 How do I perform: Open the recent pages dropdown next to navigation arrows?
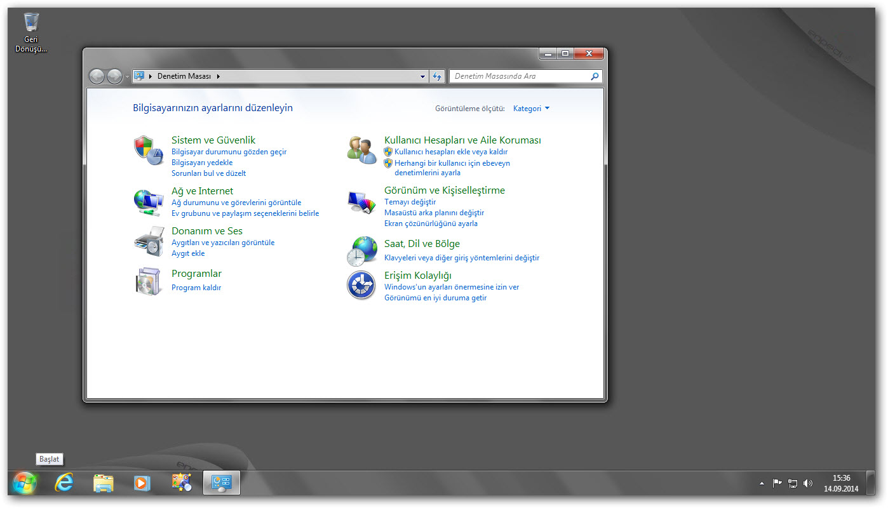pyautogui.click(x=127, y=77)
